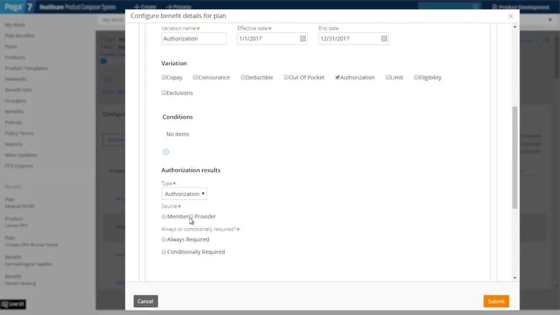Expand the Recents section in the sidebar
Image resolution: width=560 pixels, height=315 pixels.
pos(12,186)
